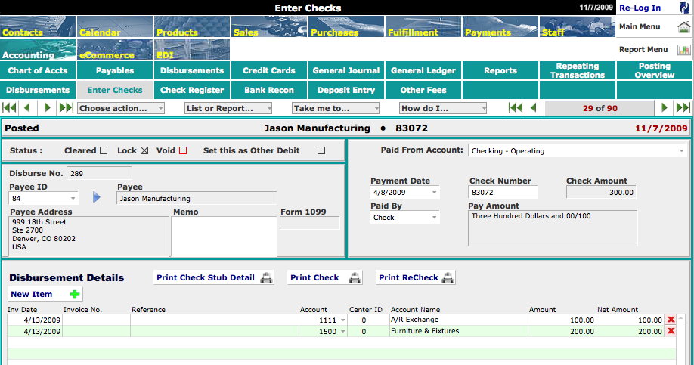The height and width of the screenshot is (365, 694).
Task: Click blue arrow next to Payee ID
Action: [97, 197]
